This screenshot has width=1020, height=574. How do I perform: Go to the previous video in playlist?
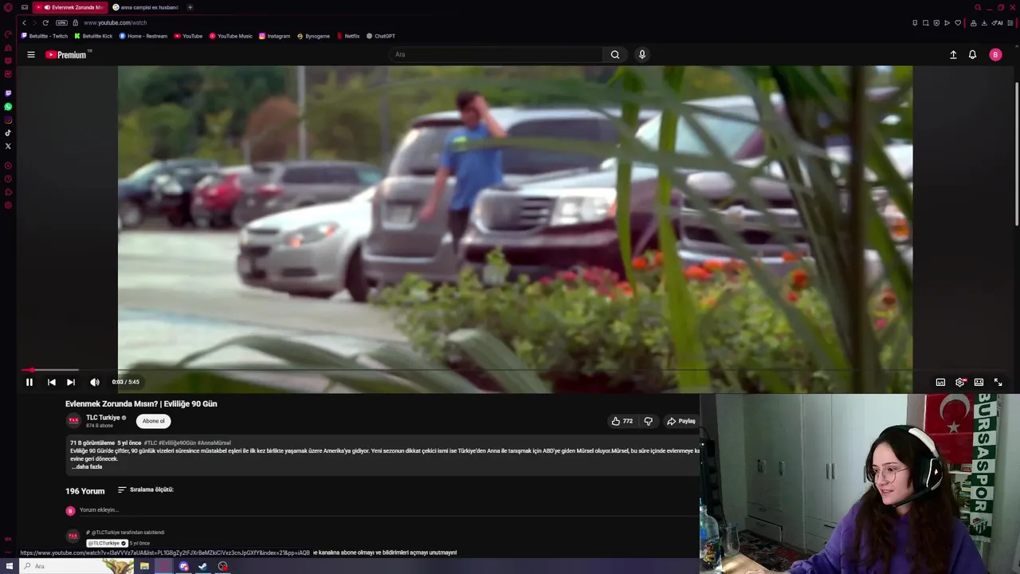[x=51, y=382]
